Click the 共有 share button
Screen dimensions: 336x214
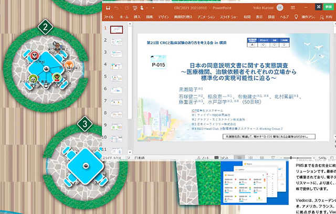click(326, 17)
